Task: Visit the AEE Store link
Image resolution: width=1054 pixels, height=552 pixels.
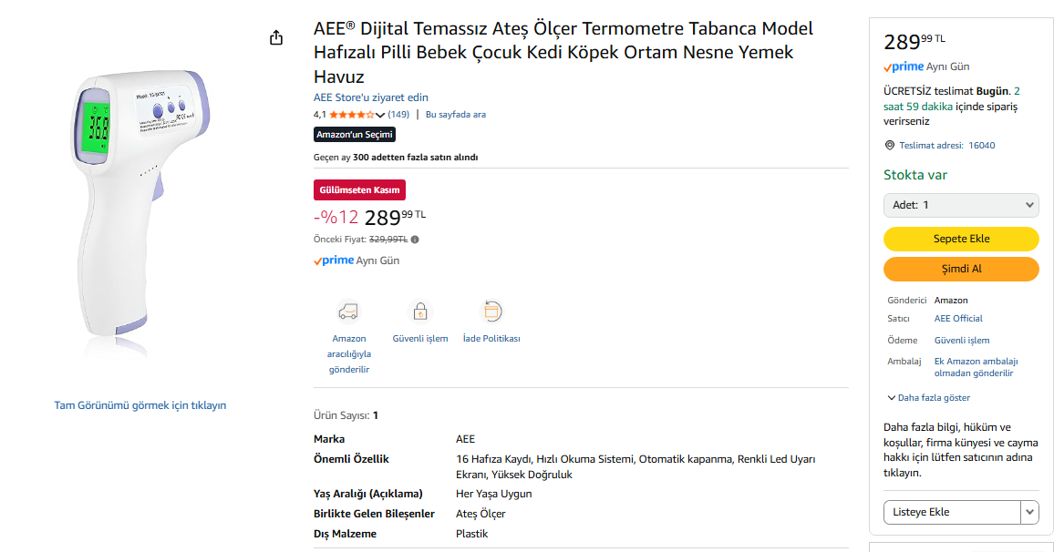Action: [x=370, y=97]
